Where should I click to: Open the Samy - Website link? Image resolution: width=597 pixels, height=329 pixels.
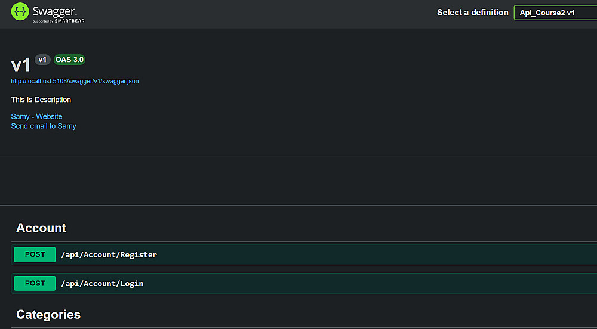(36, 116)
